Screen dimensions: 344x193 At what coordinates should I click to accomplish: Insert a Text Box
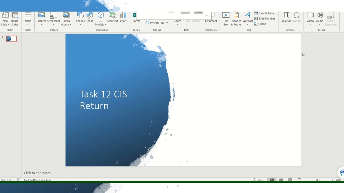point(226,19)
